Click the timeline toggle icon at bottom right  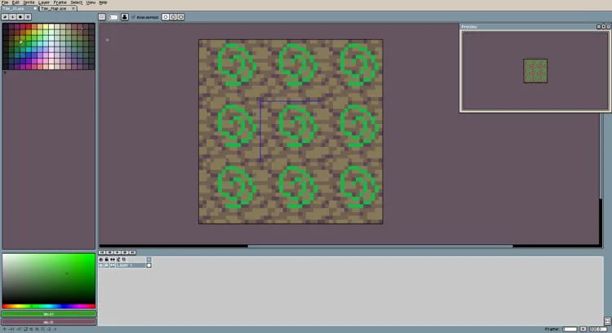pyautogui.click(x=608, y=321)
